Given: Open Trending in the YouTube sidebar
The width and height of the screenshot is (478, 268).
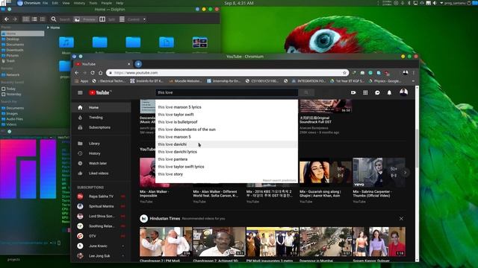Looking at the screenshot, I should click(102, 118).
